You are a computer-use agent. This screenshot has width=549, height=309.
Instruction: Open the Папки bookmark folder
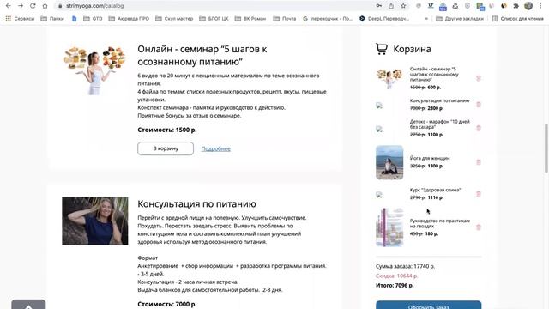(52, 19)
